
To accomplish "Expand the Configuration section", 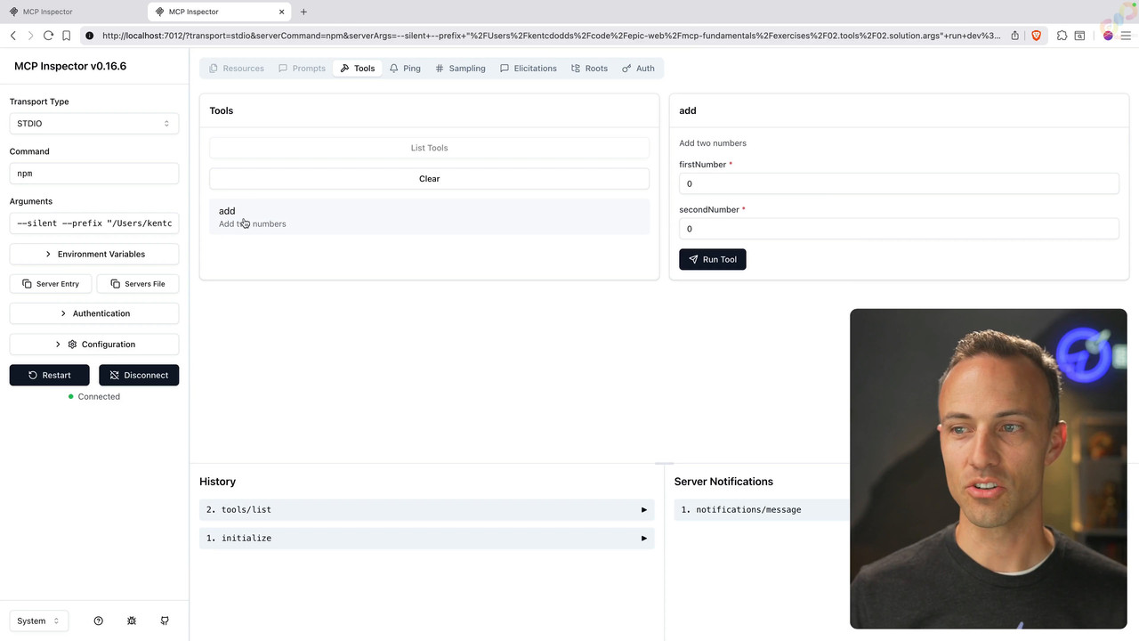I will 94,344.
